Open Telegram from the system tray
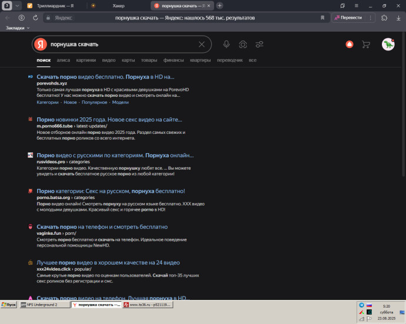This screenshot has height=324, width=406. click(361, 305)
